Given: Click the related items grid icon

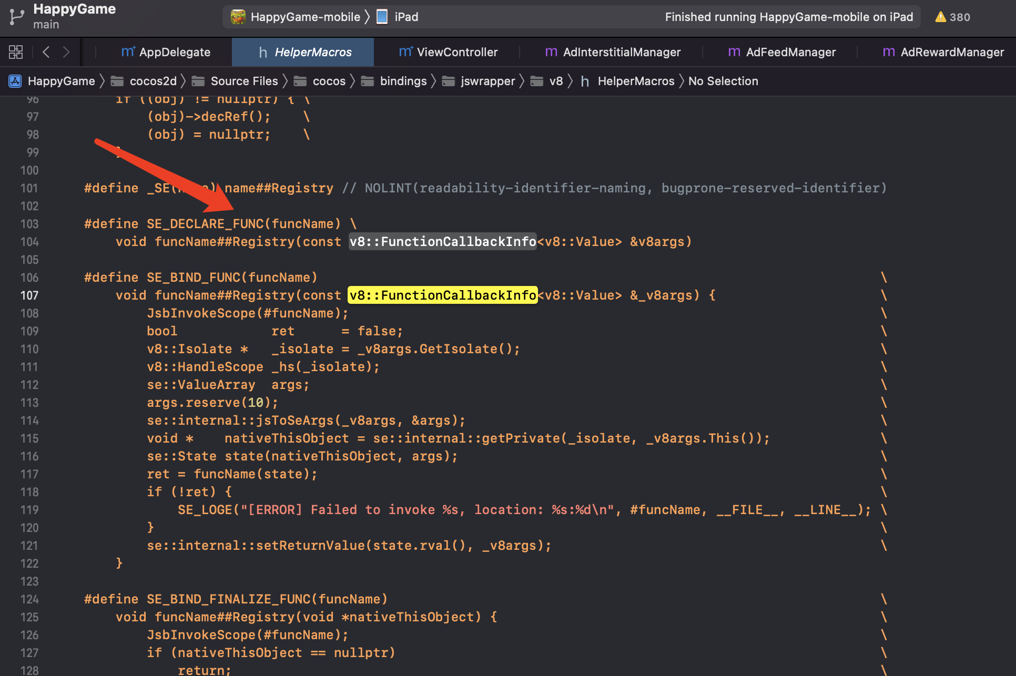Looking at the screenshot, I should [x=16, y=52].
